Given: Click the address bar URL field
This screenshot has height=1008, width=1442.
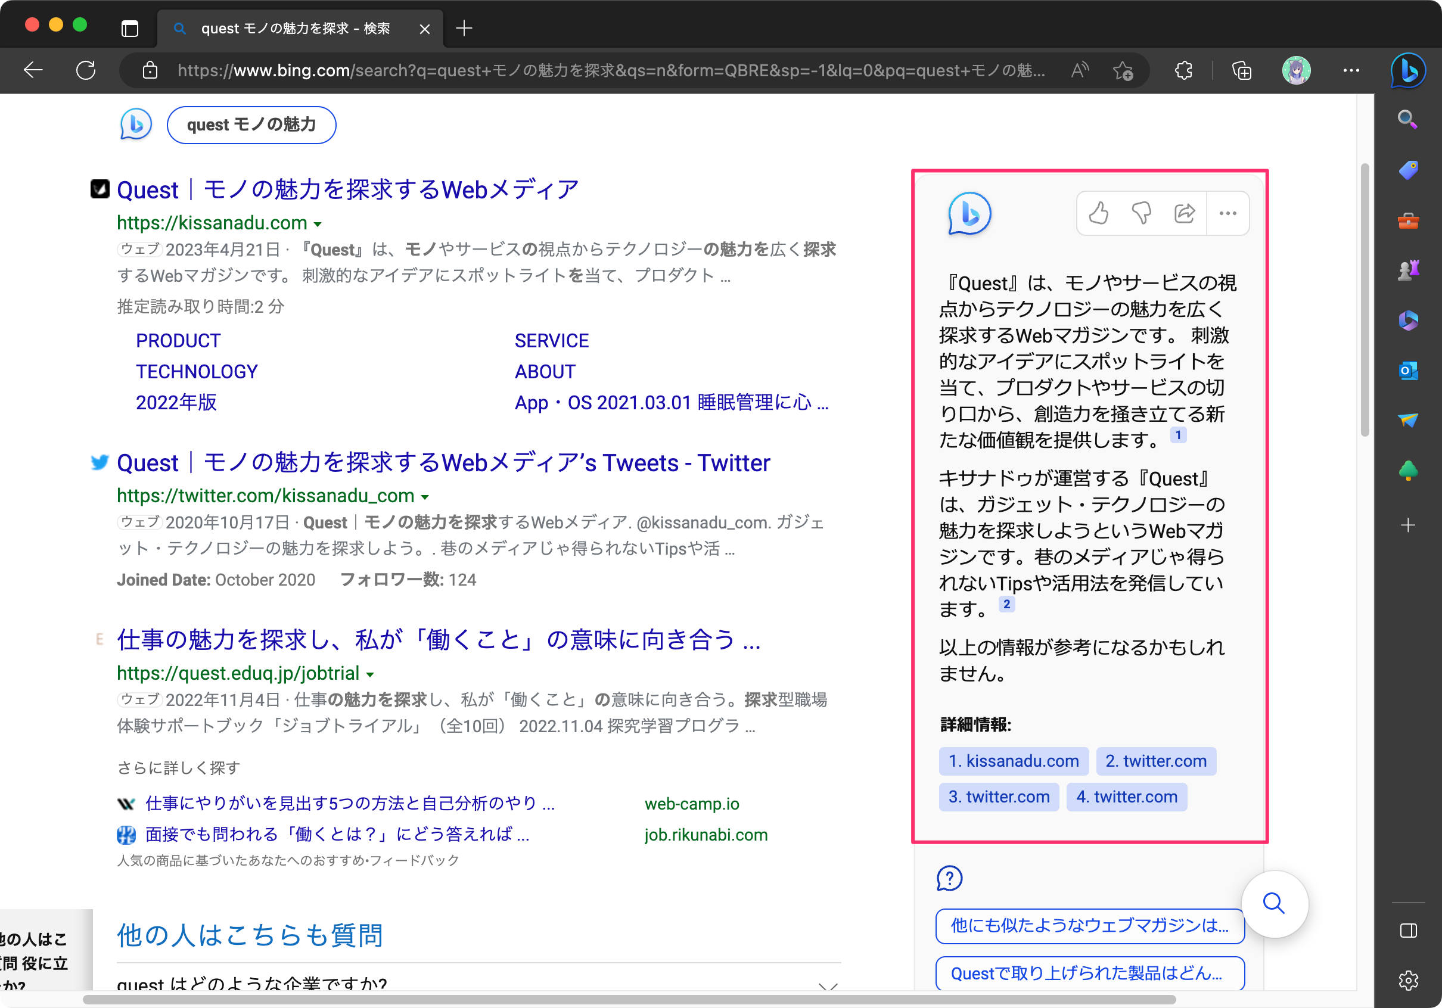Looking at the screenshot, I should click(x=609, y=70).
